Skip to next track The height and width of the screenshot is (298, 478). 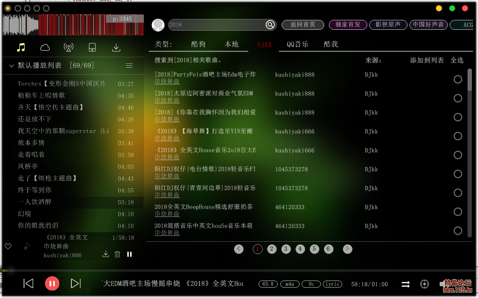76,283
